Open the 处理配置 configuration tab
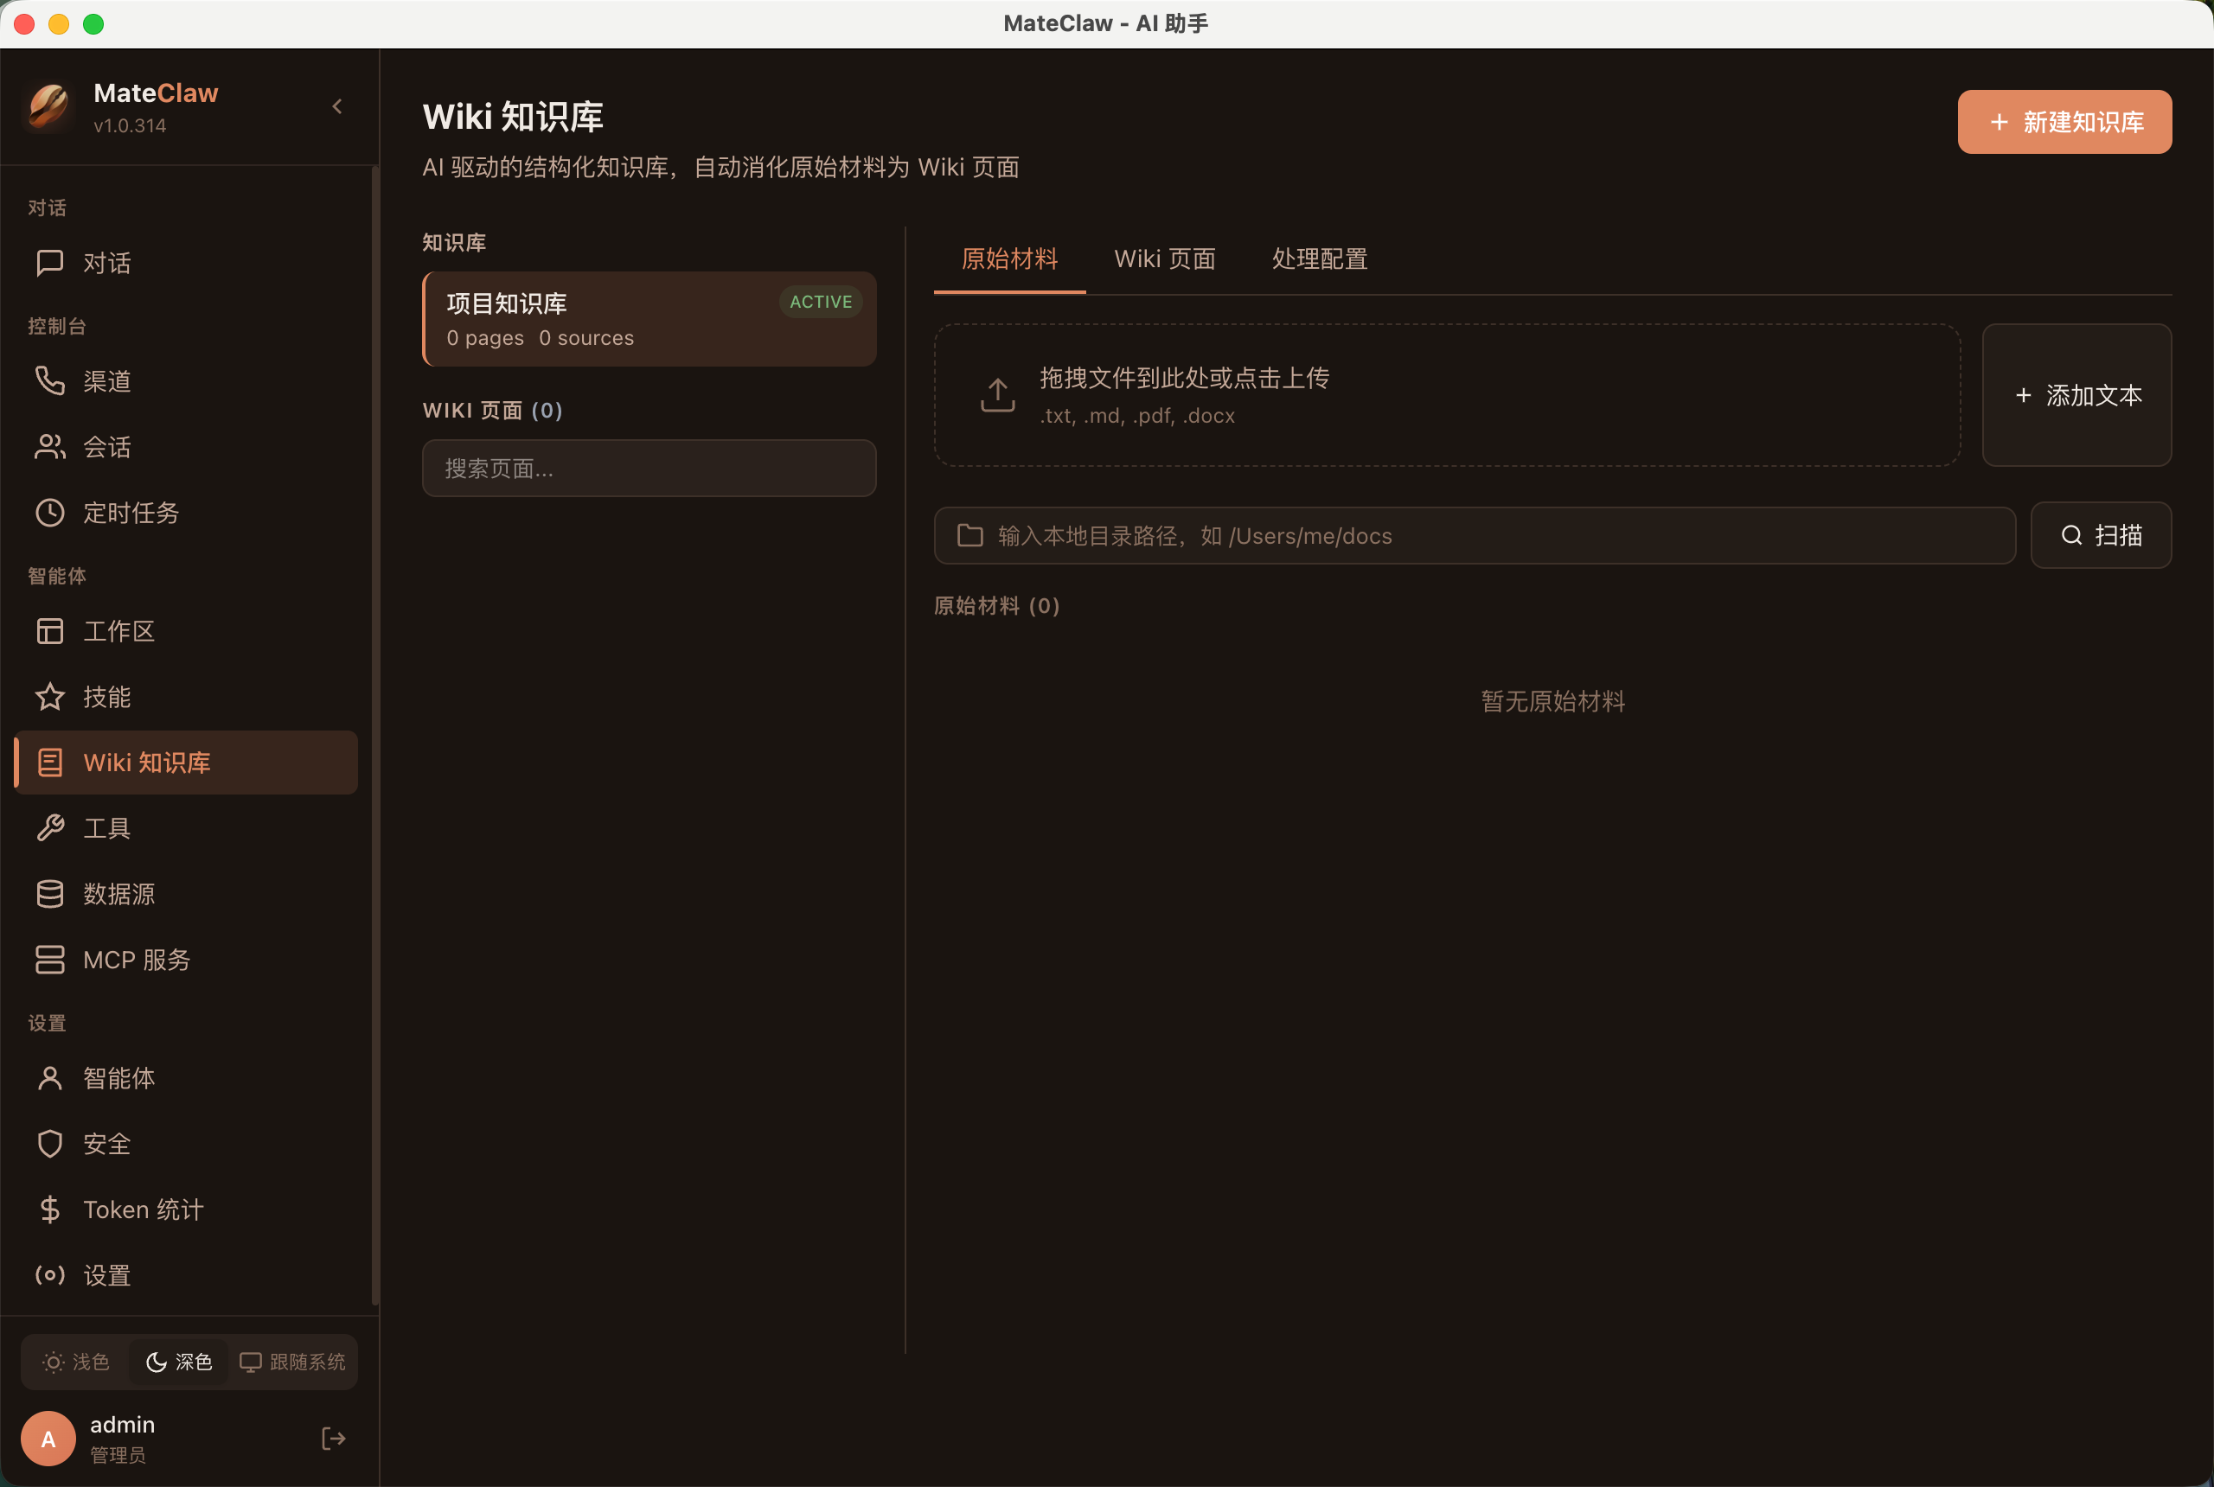 point(1319,258)
